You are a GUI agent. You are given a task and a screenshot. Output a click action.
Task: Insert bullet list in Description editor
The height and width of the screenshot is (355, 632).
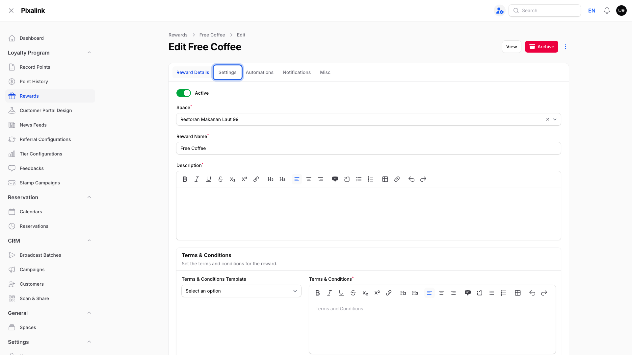tap(359, 179)
